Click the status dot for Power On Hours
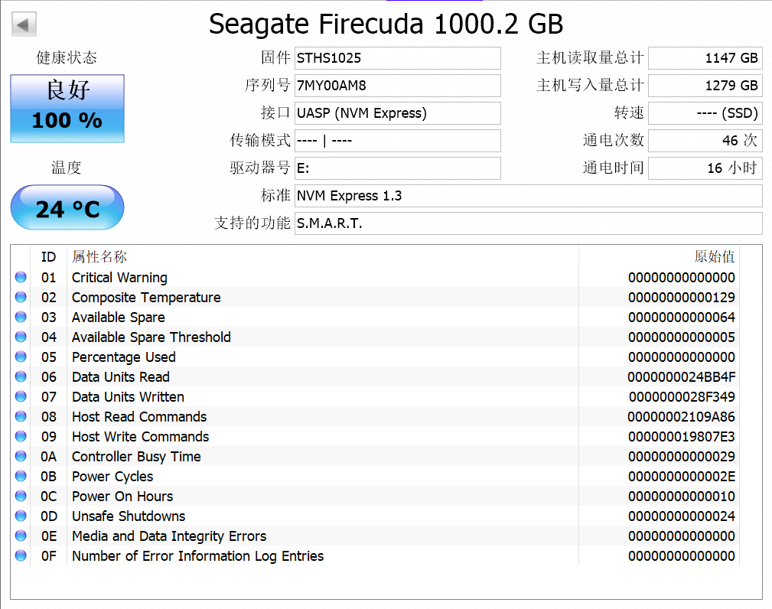This screenshot has width=772, height=609. (x=21, y=496)
